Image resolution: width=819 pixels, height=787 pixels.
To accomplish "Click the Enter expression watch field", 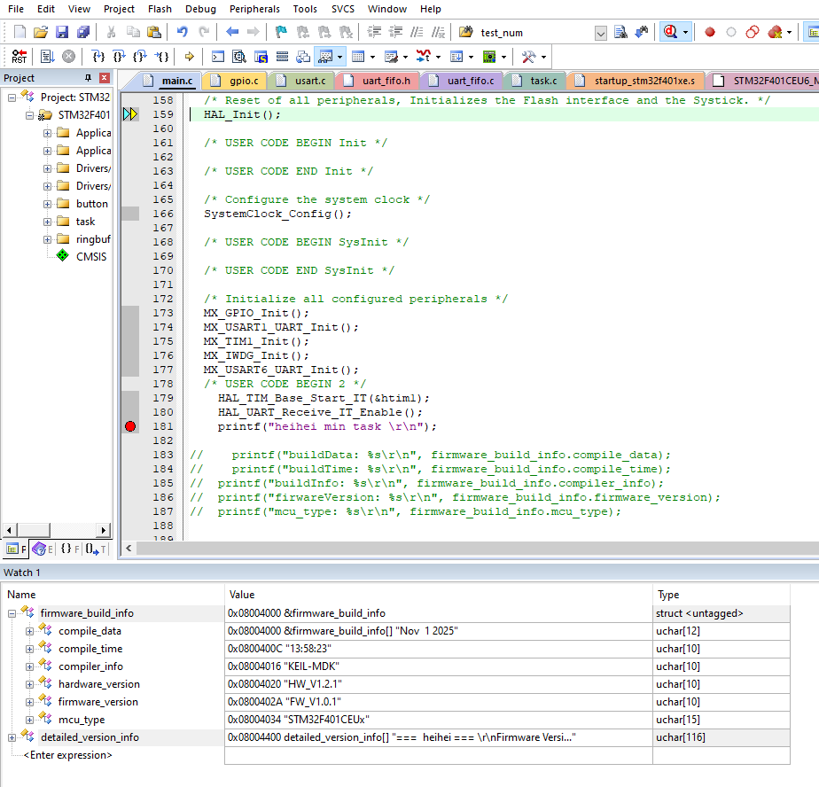I will (68, 755).
